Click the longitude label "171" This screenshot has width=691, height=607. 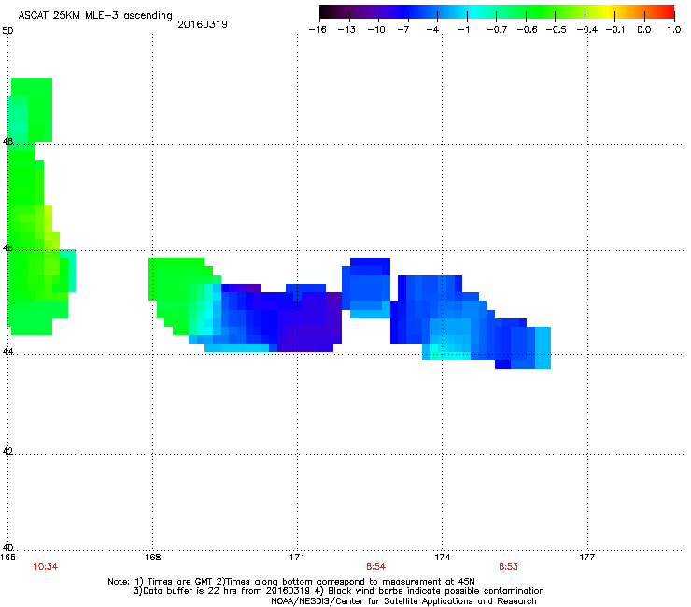pyautogui.click(x=297, y=558)
